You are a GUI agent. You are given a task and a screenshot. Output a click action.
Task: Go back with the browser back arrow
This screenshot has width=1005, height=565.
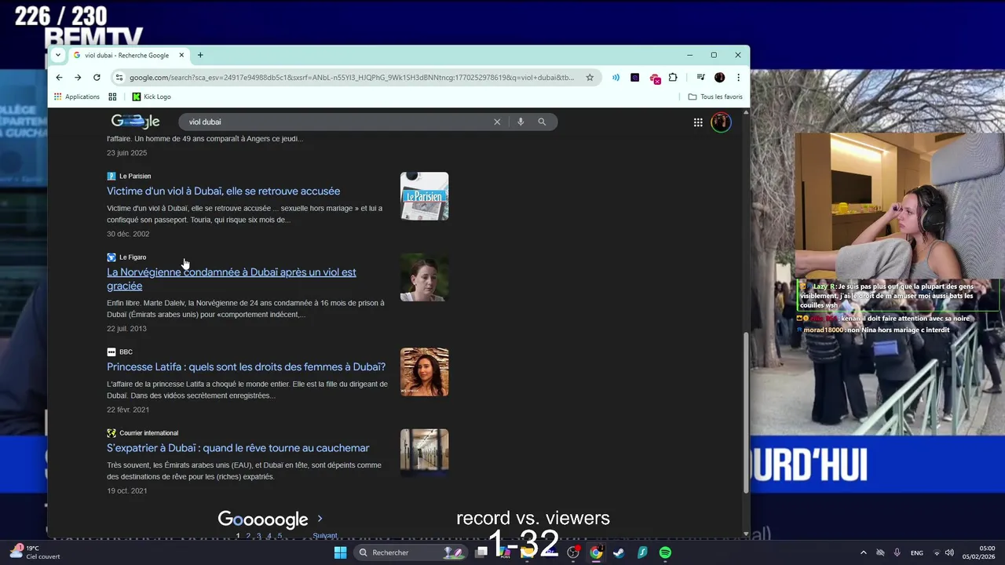click(59, 78)
